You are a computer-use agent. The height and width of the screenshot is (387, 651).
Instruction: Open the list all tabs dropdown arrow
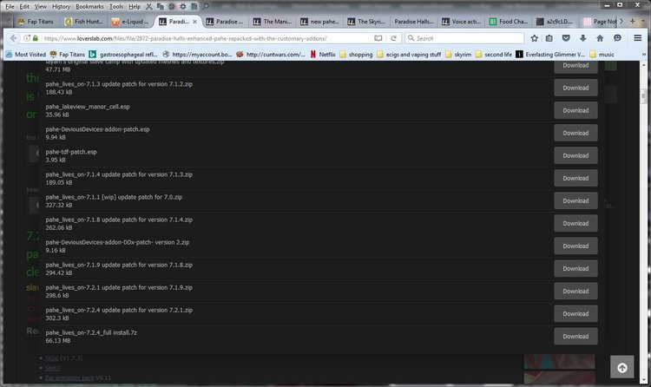click(644, 21)
